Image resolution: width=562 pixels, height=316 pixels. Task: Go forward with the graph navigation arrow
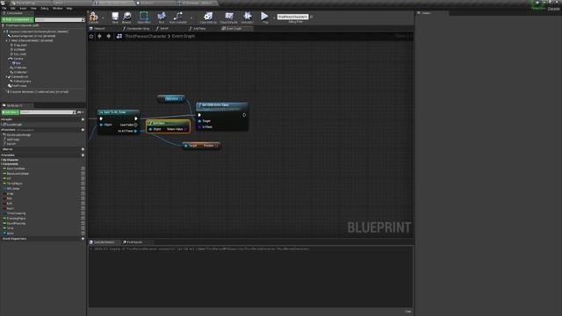[x=109, y=36]
